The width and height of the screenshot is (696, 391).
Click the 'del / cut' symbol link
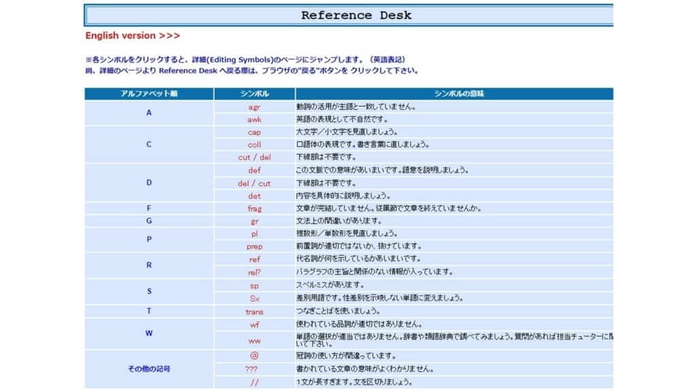click(x=254, y=183)
